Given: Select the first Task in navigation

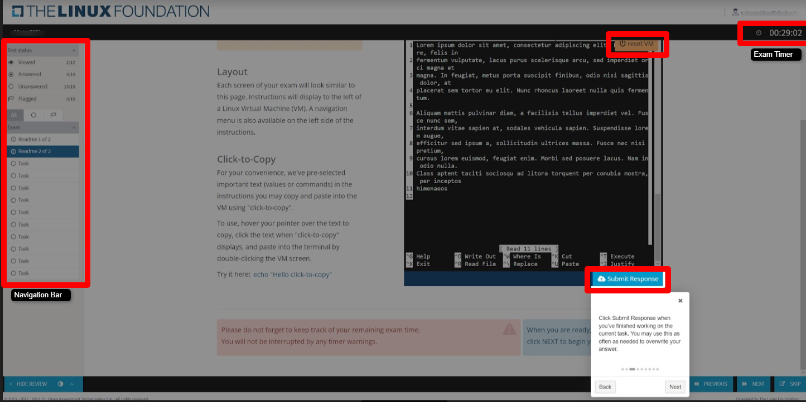Looking at the screenshot, I should (23, 164).
